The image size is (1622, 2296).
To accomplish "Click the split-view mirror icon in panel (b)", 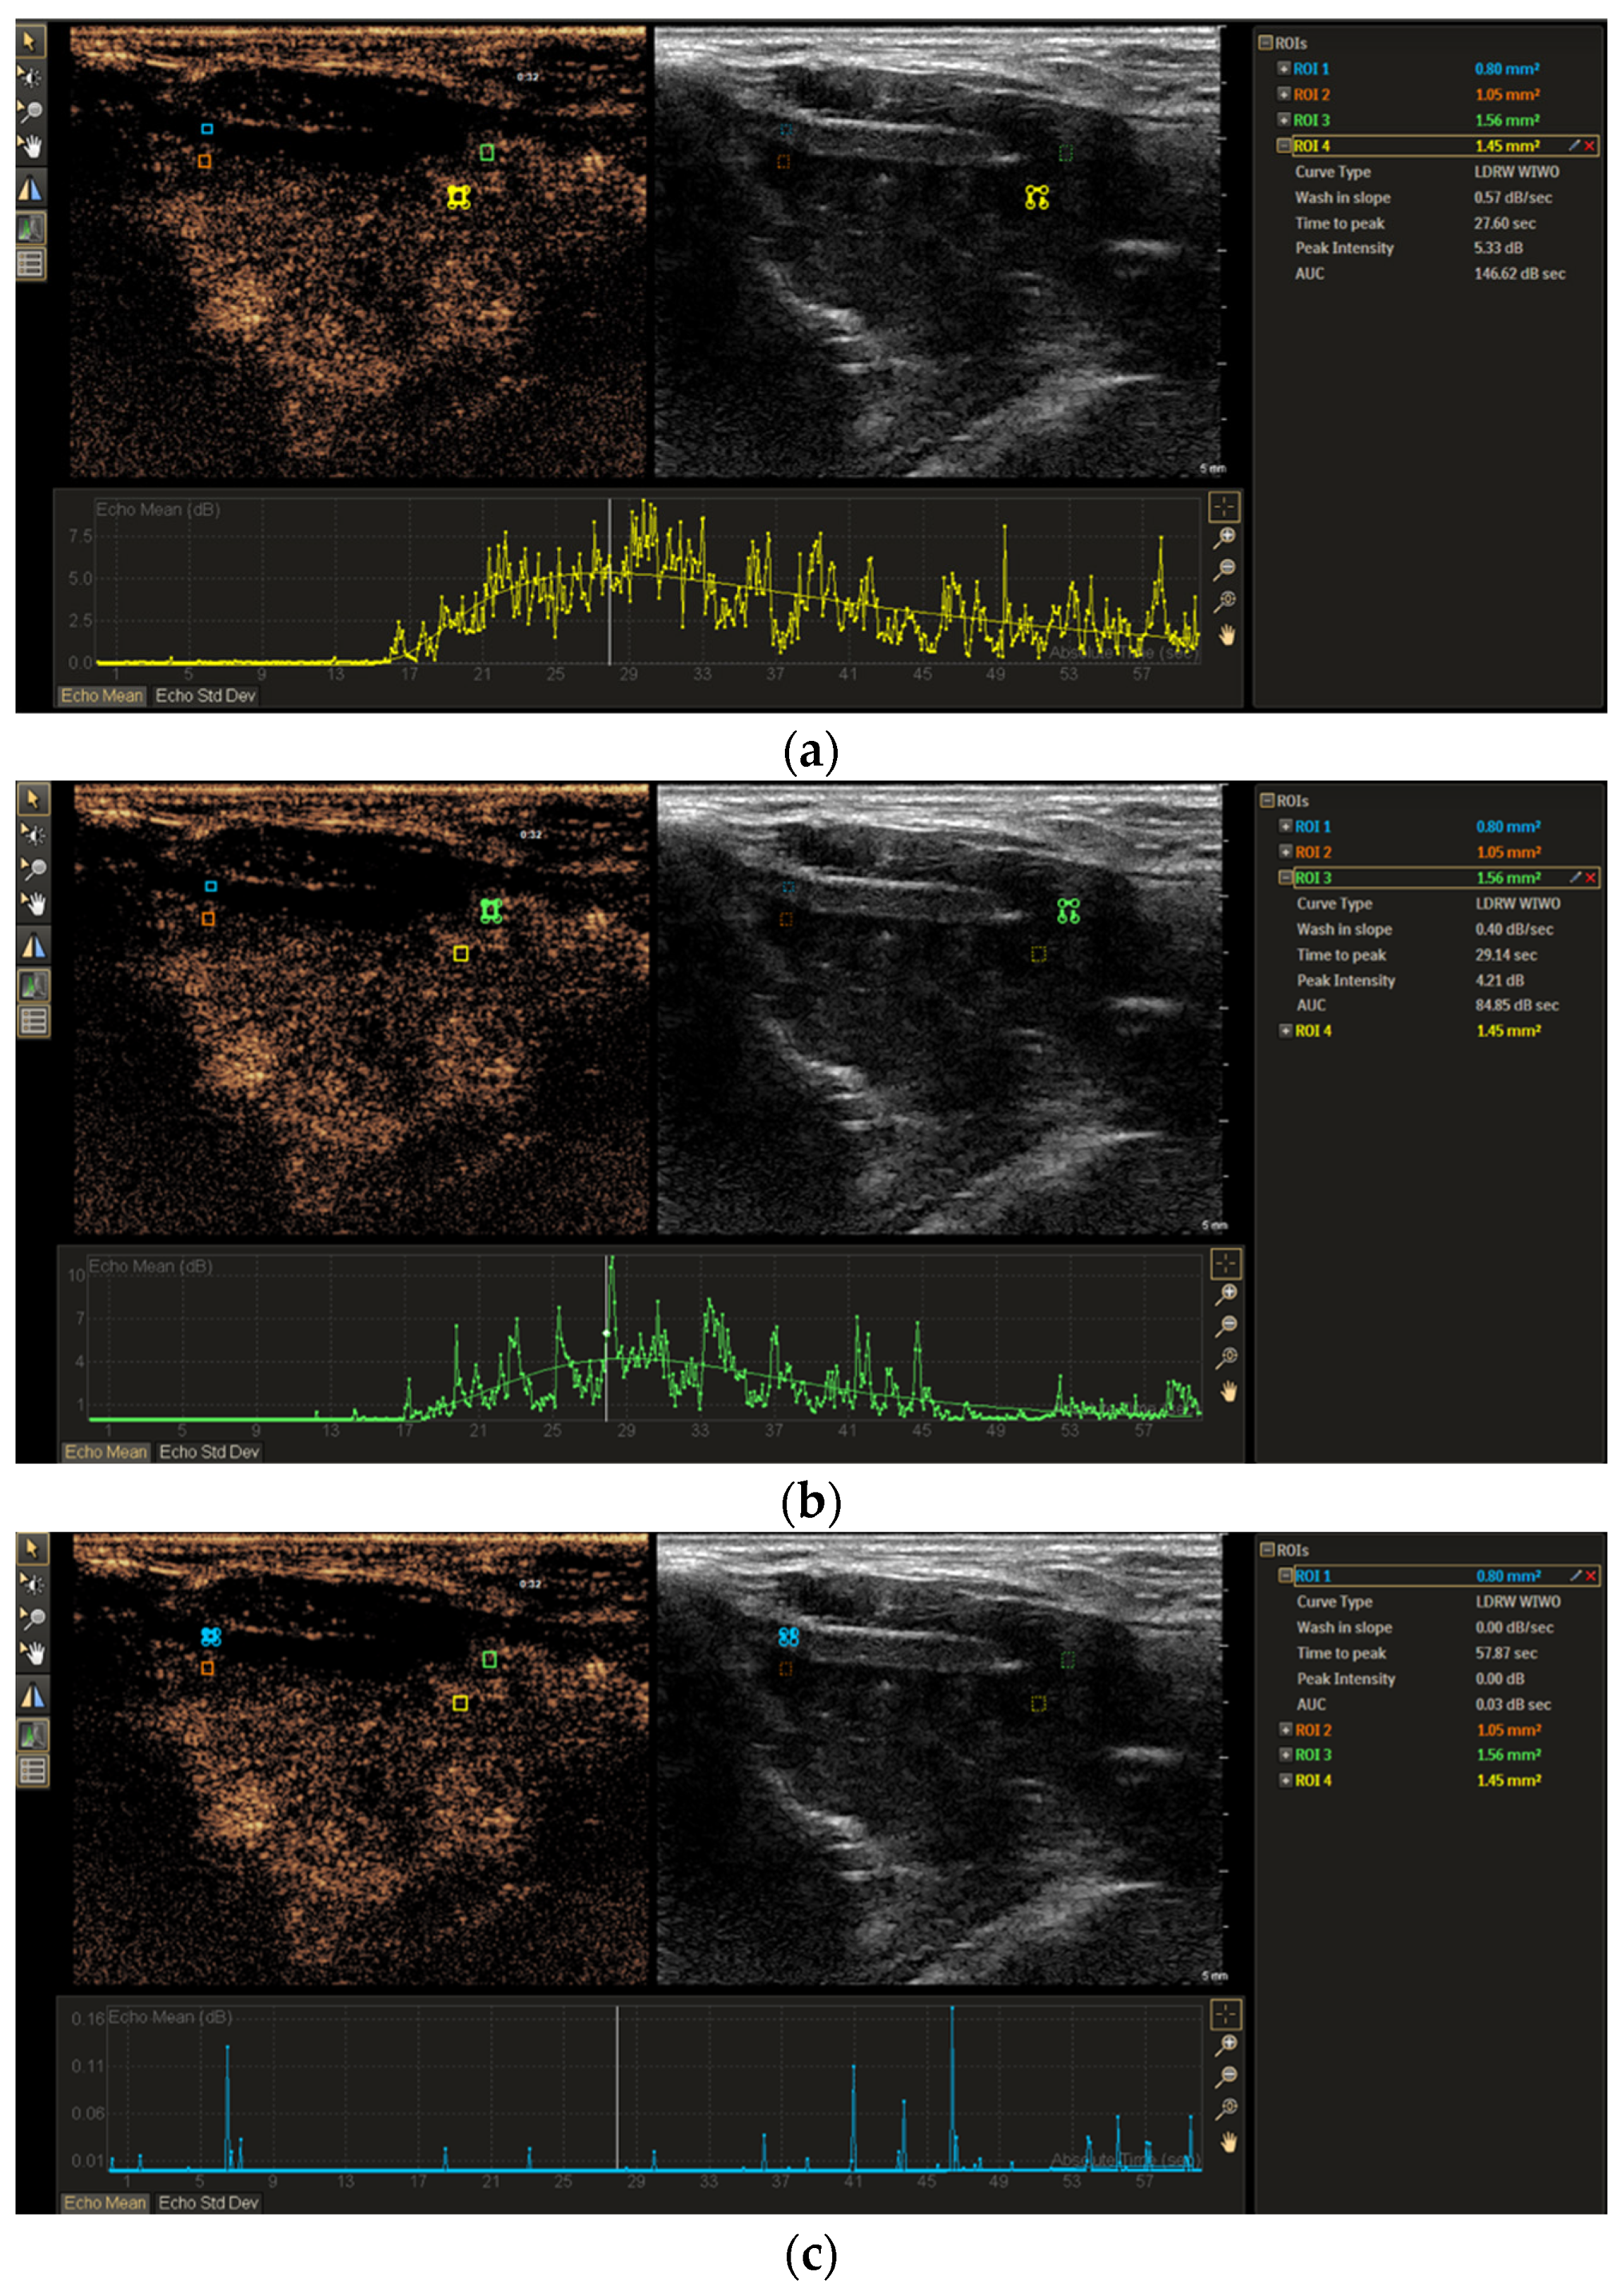I will (33, 945).
